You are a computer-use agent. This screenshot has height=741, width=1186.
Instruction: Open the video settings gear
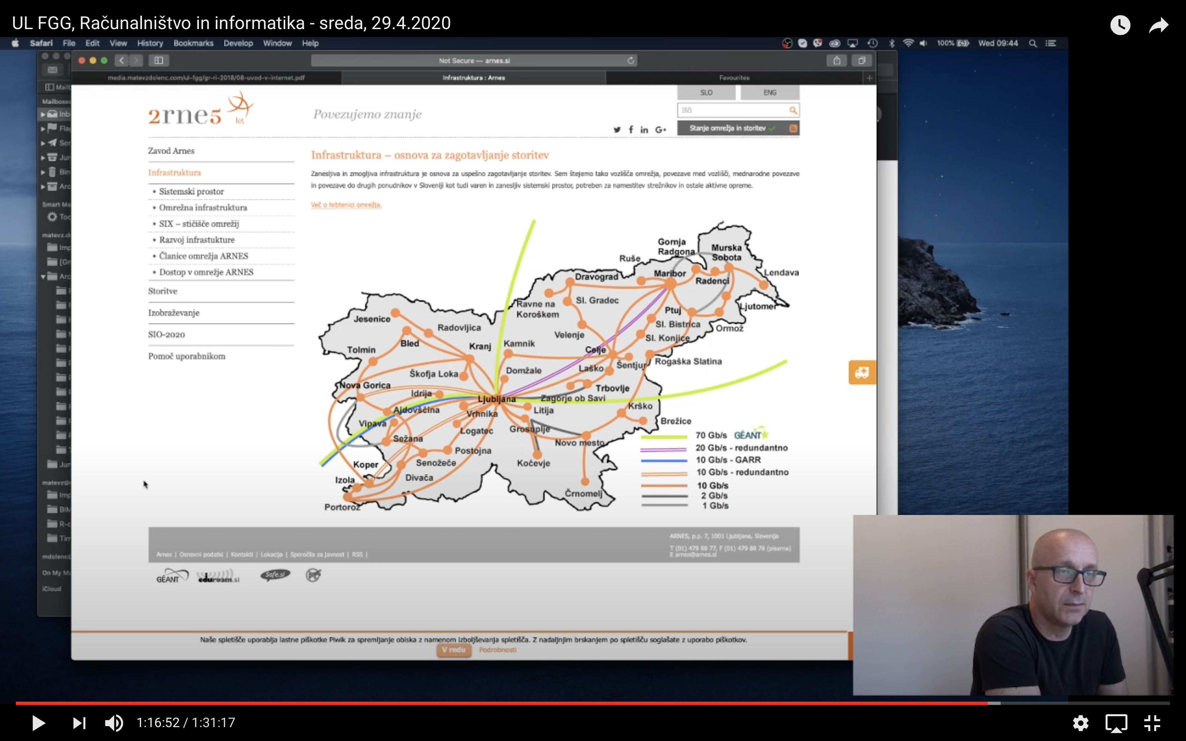(1080, 723)
